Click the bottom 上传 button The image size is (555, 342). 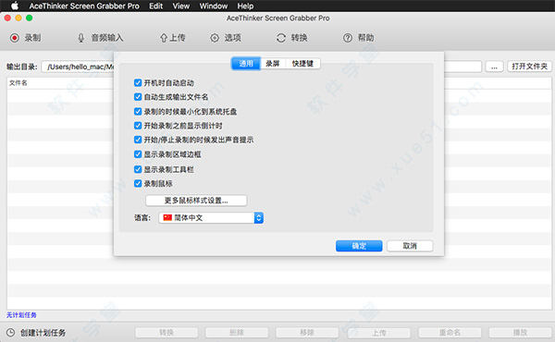coord(379,333)
